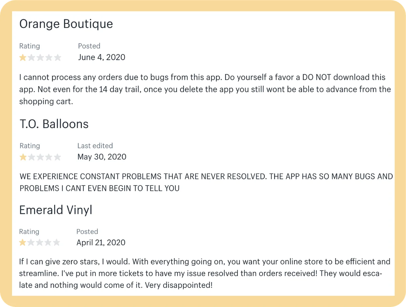Click the Last edited label under T.O. Balloons

[95, 146]
